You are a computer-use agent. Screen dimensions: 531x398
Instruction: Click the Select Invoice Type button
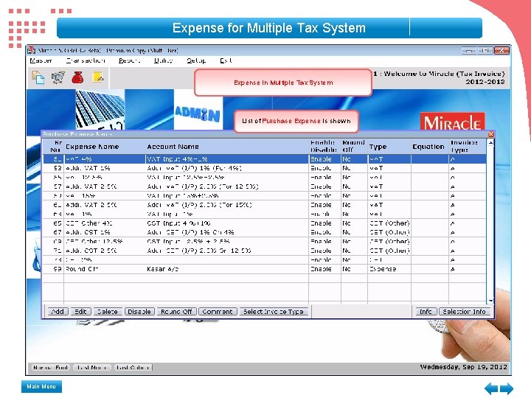(274, 311)
